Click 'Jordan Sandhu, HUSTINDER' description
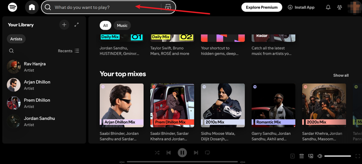362x164 pixels. (119, 51)
